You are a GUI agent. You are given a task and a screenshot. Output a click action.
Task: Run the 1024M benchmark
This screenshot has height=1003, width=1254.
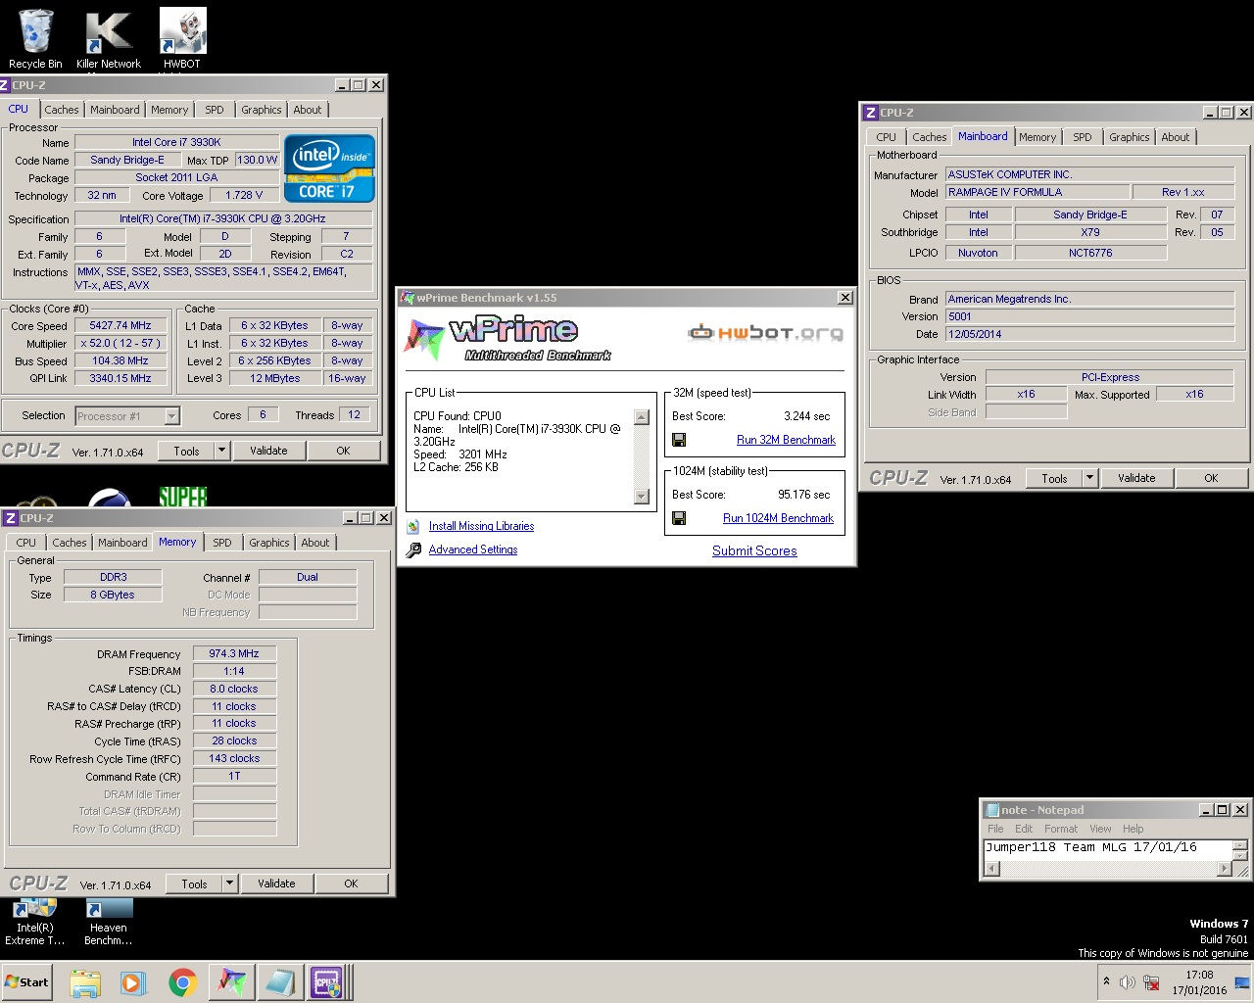click(x=778, y=518)
